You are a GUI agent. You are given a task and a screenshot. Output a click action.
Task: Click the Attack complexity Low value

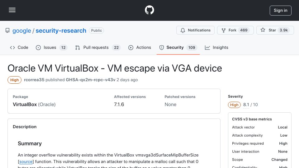(x=284, y=135)
